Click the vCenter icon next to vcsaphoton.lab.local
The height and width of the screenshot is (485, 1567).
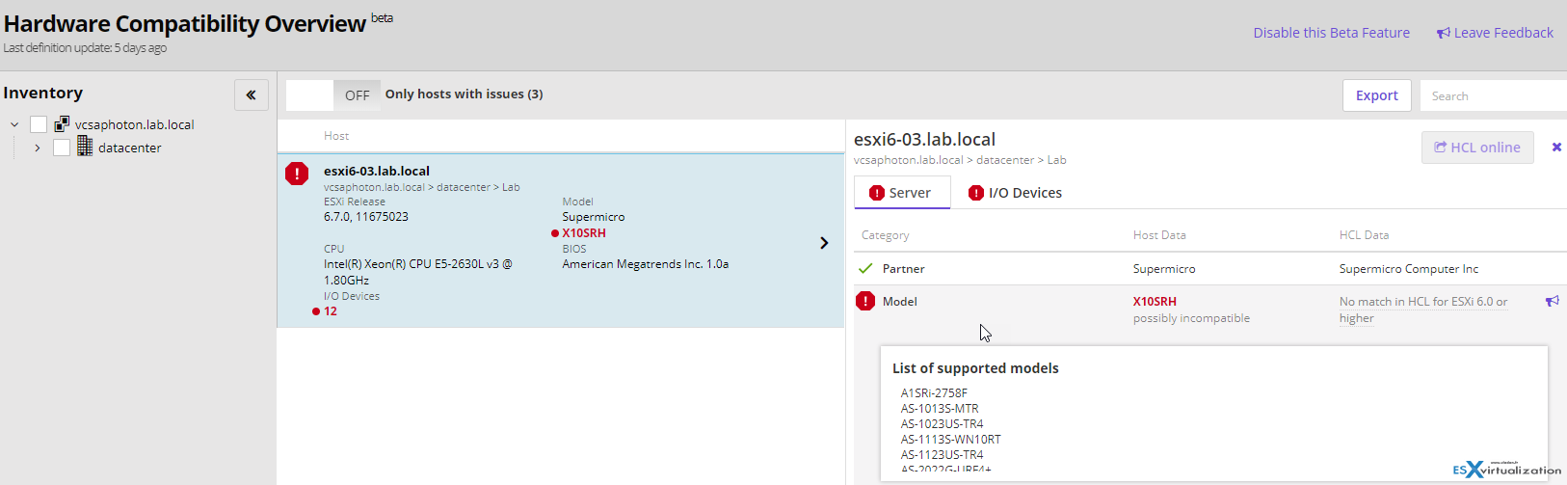pyautogui.click(x=62, y=123)
